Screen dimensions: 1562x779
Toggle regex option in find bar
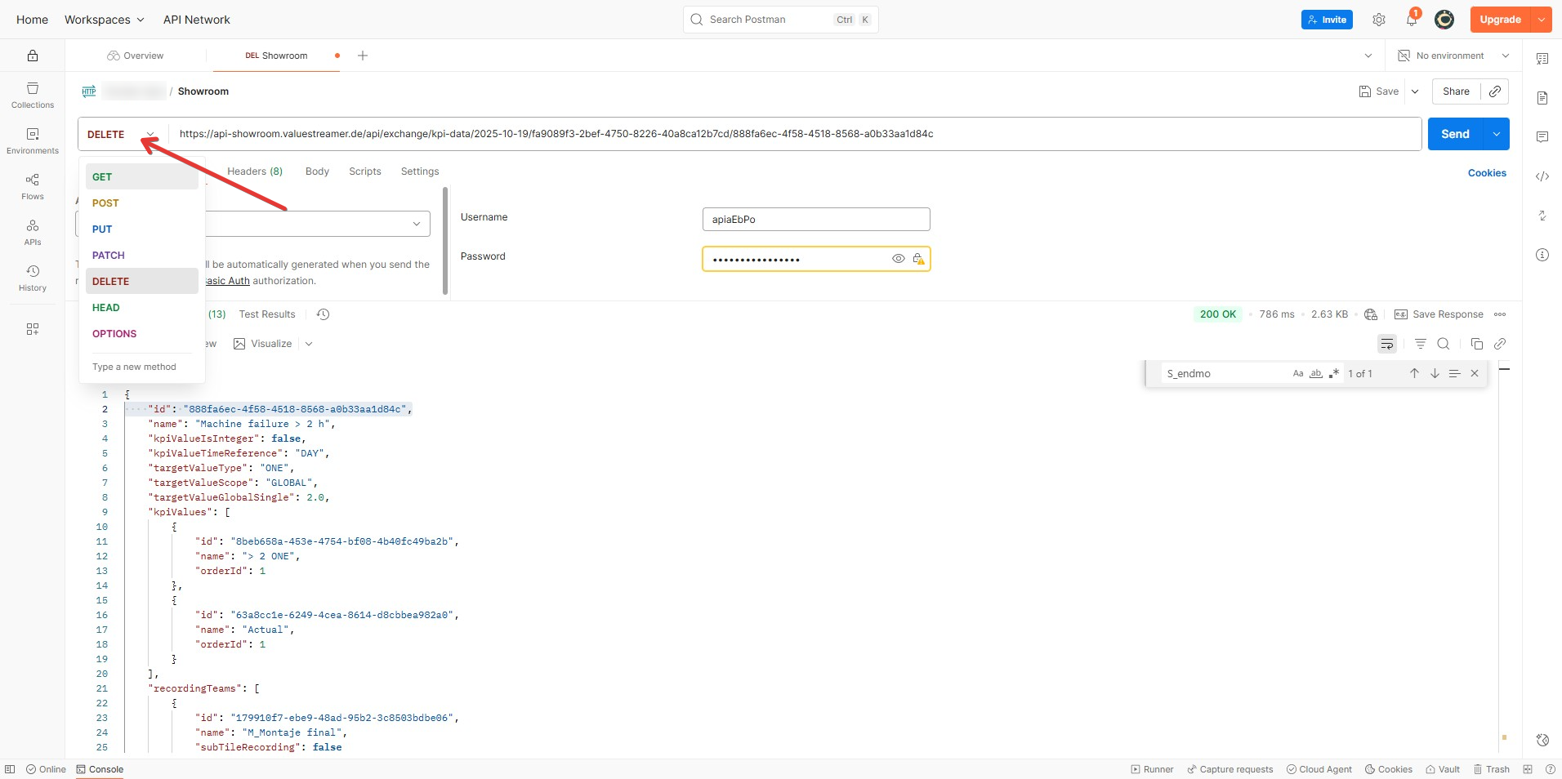(1334, 373)
